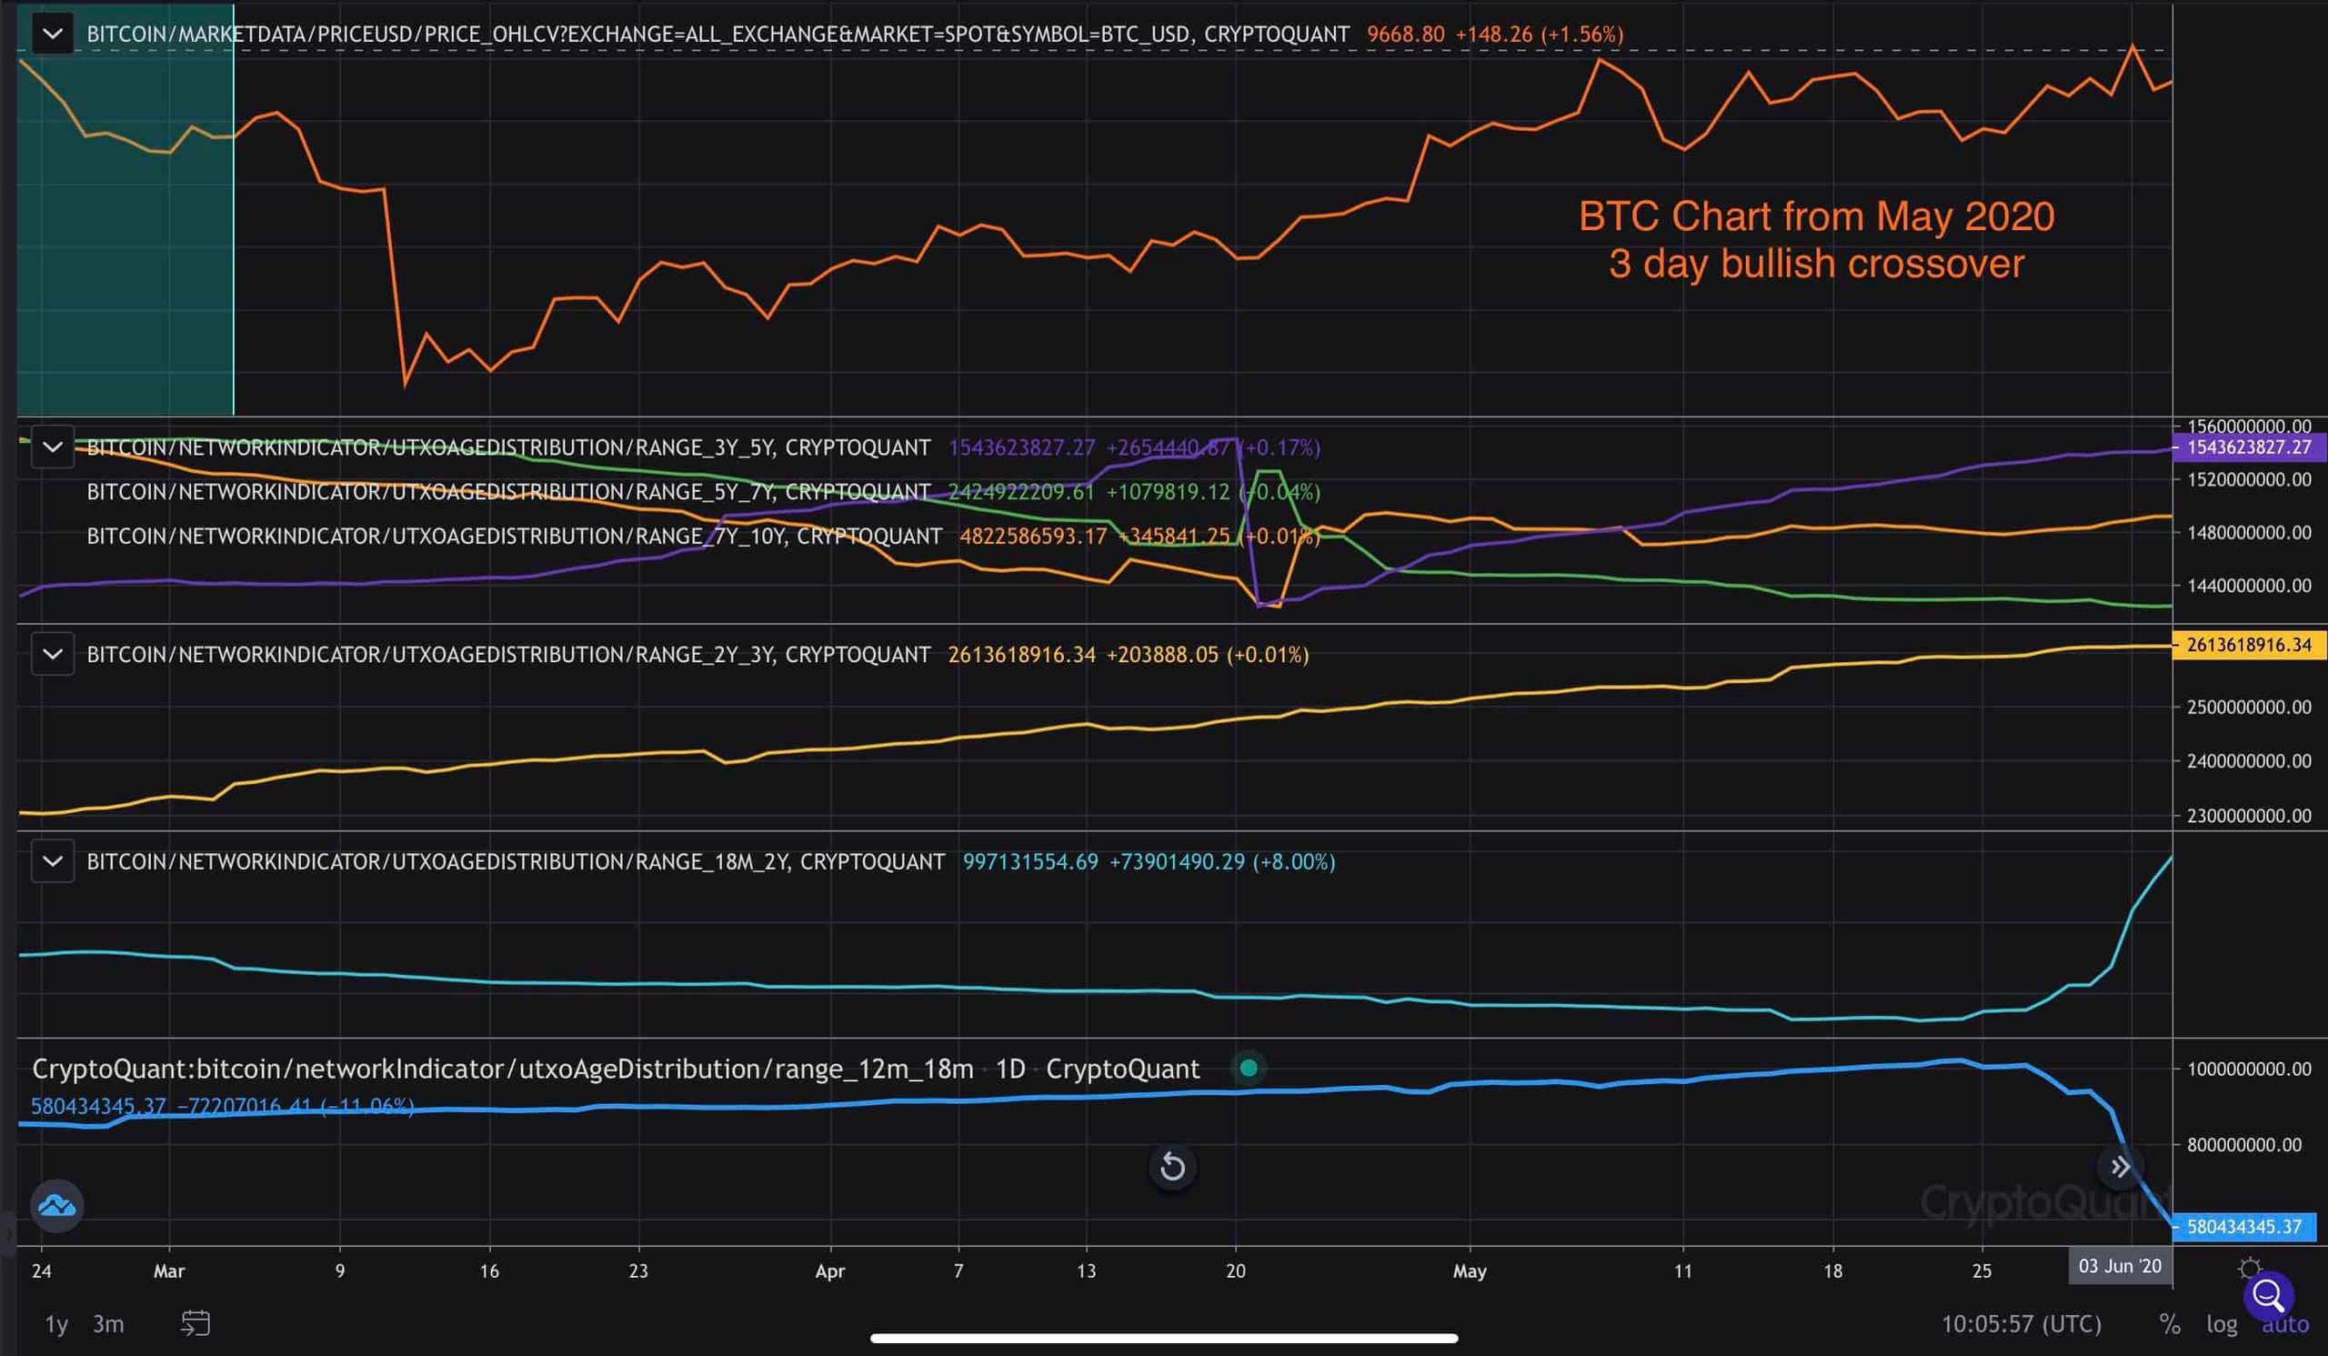Click the 2500000000.00 scale value
Screen dimensions: 2328x1356
click(2249, 707)
